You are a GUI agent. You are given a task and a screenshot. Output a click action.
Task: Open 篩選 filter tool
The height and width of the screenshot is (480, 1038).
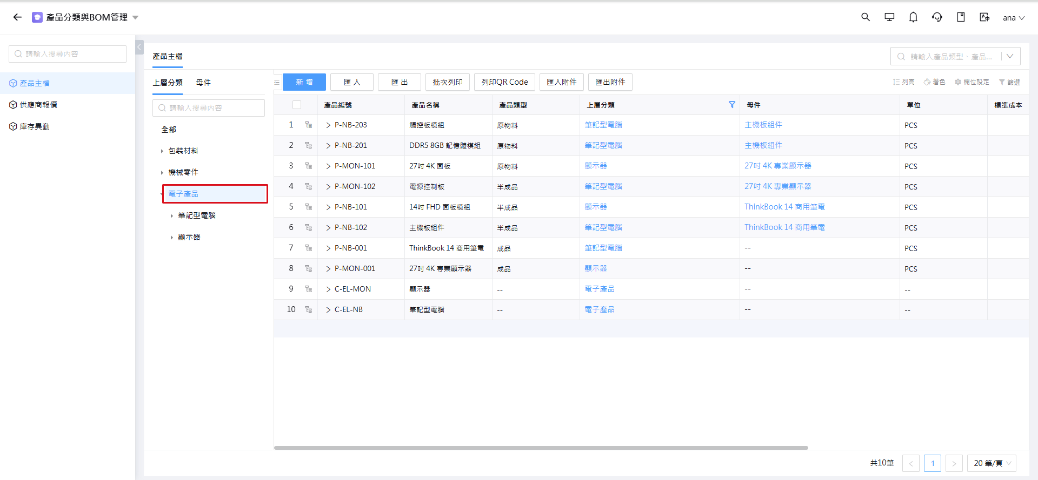pyautogui.click(x=1009, y=82)
